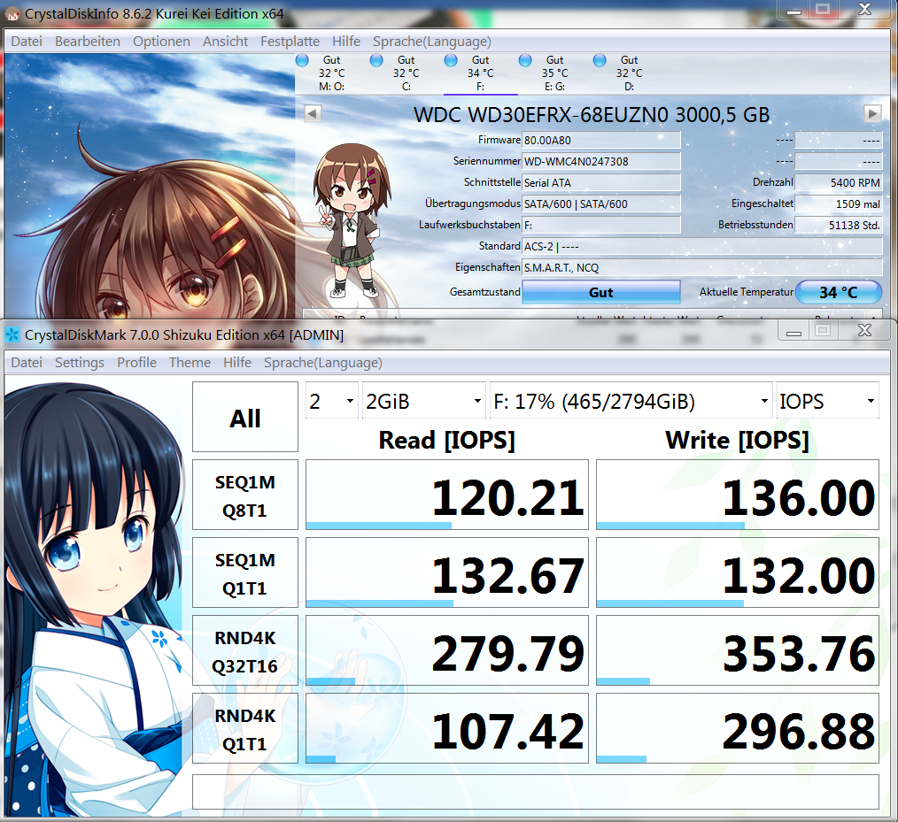The image size is (898, 822).
Task: Click the health indicator dot for drive C:
Action: coord(375,59)
